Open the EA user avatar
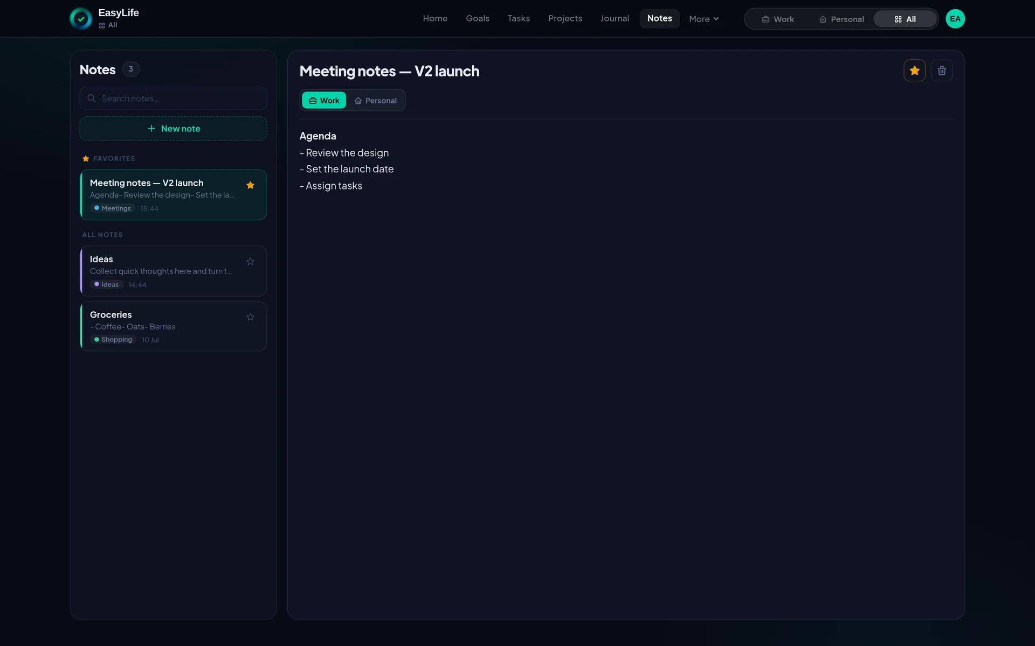1035x646 pixels. pos(955,19)
